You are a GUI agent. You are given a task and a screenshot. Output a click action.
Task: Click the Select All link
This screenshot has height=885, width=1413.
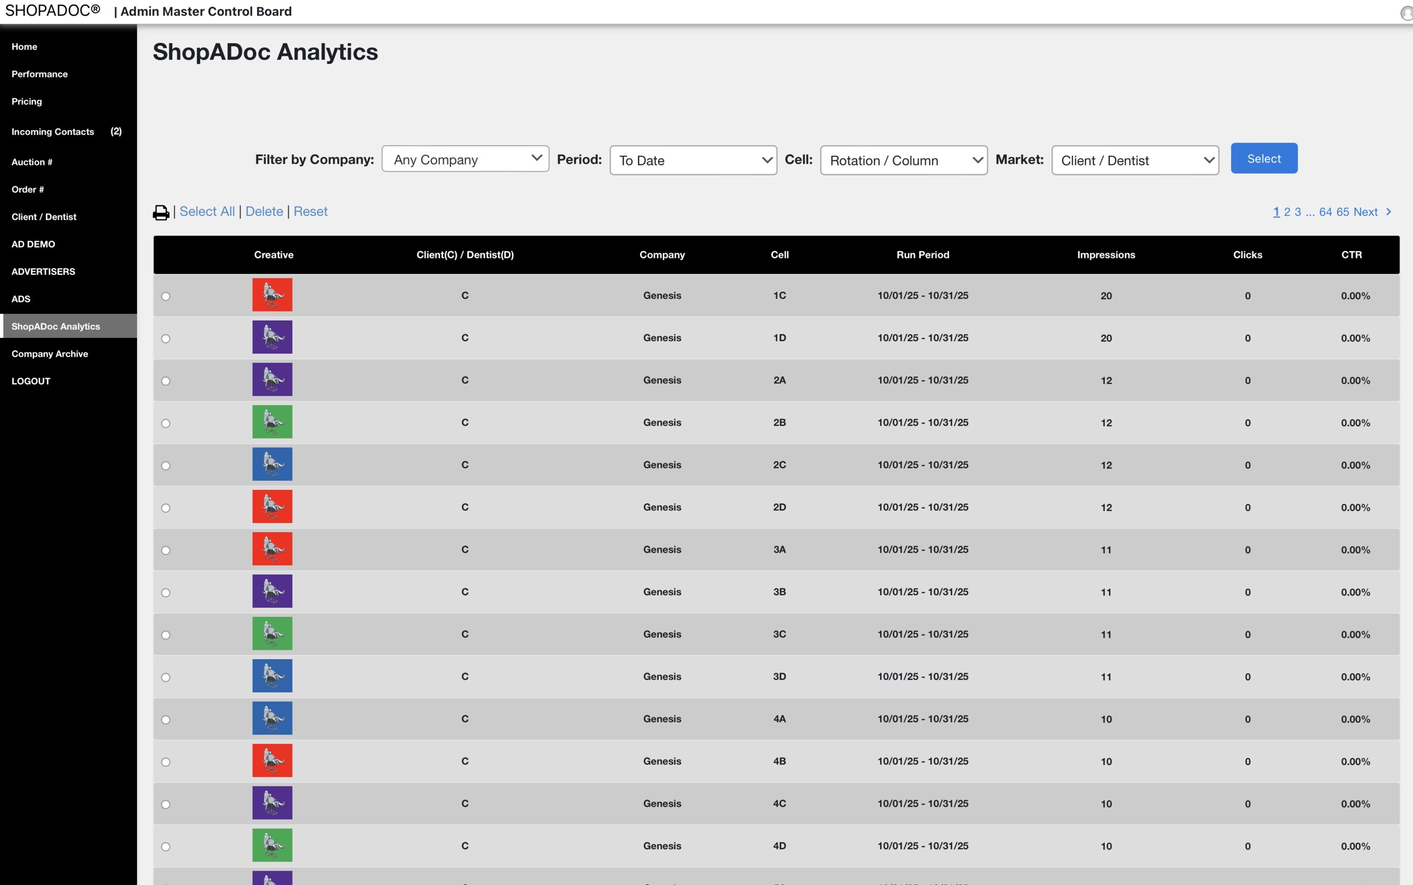click(x=207, y=211)
